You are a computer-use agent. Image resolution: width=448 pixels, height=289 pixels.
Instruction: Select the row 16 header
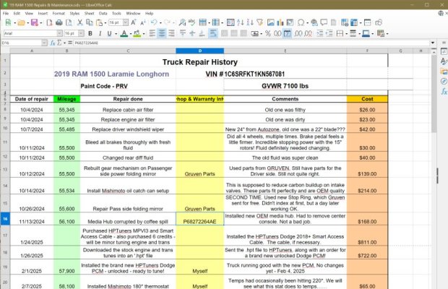5,219
